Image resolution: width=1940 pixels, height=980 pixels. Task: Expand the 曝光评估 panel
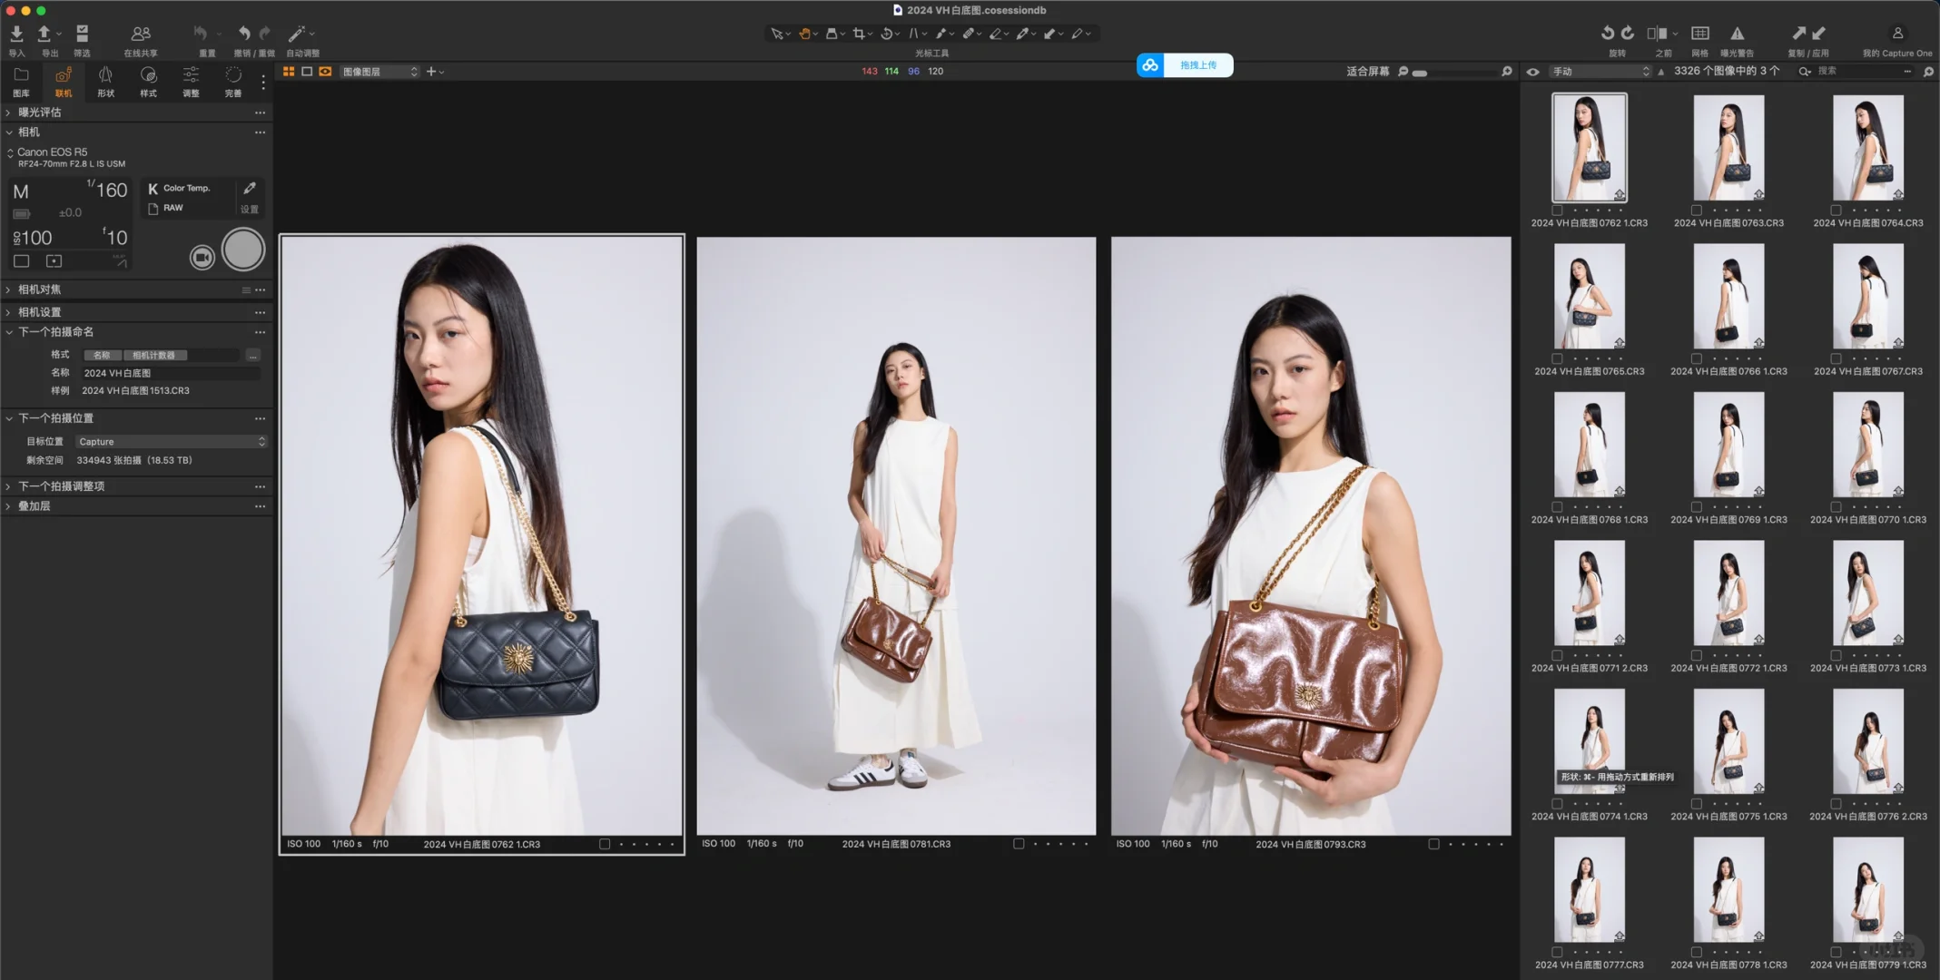click(x=8, y=113)
